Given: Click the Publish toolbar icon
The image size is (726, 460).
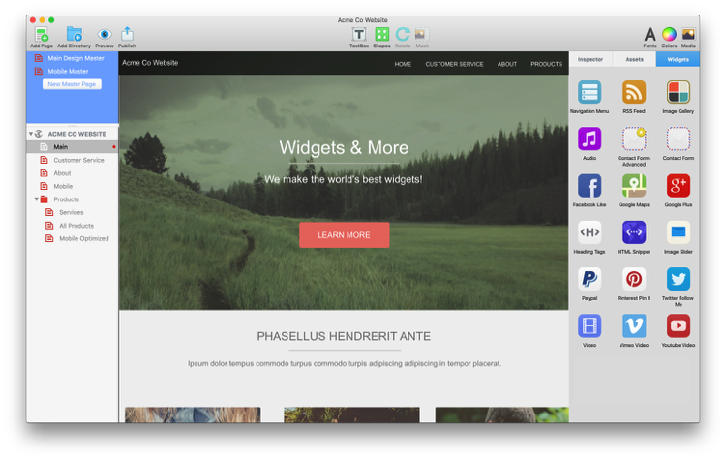Looking at the screenshot, I should pyautogui.click(x=127, y=35).
